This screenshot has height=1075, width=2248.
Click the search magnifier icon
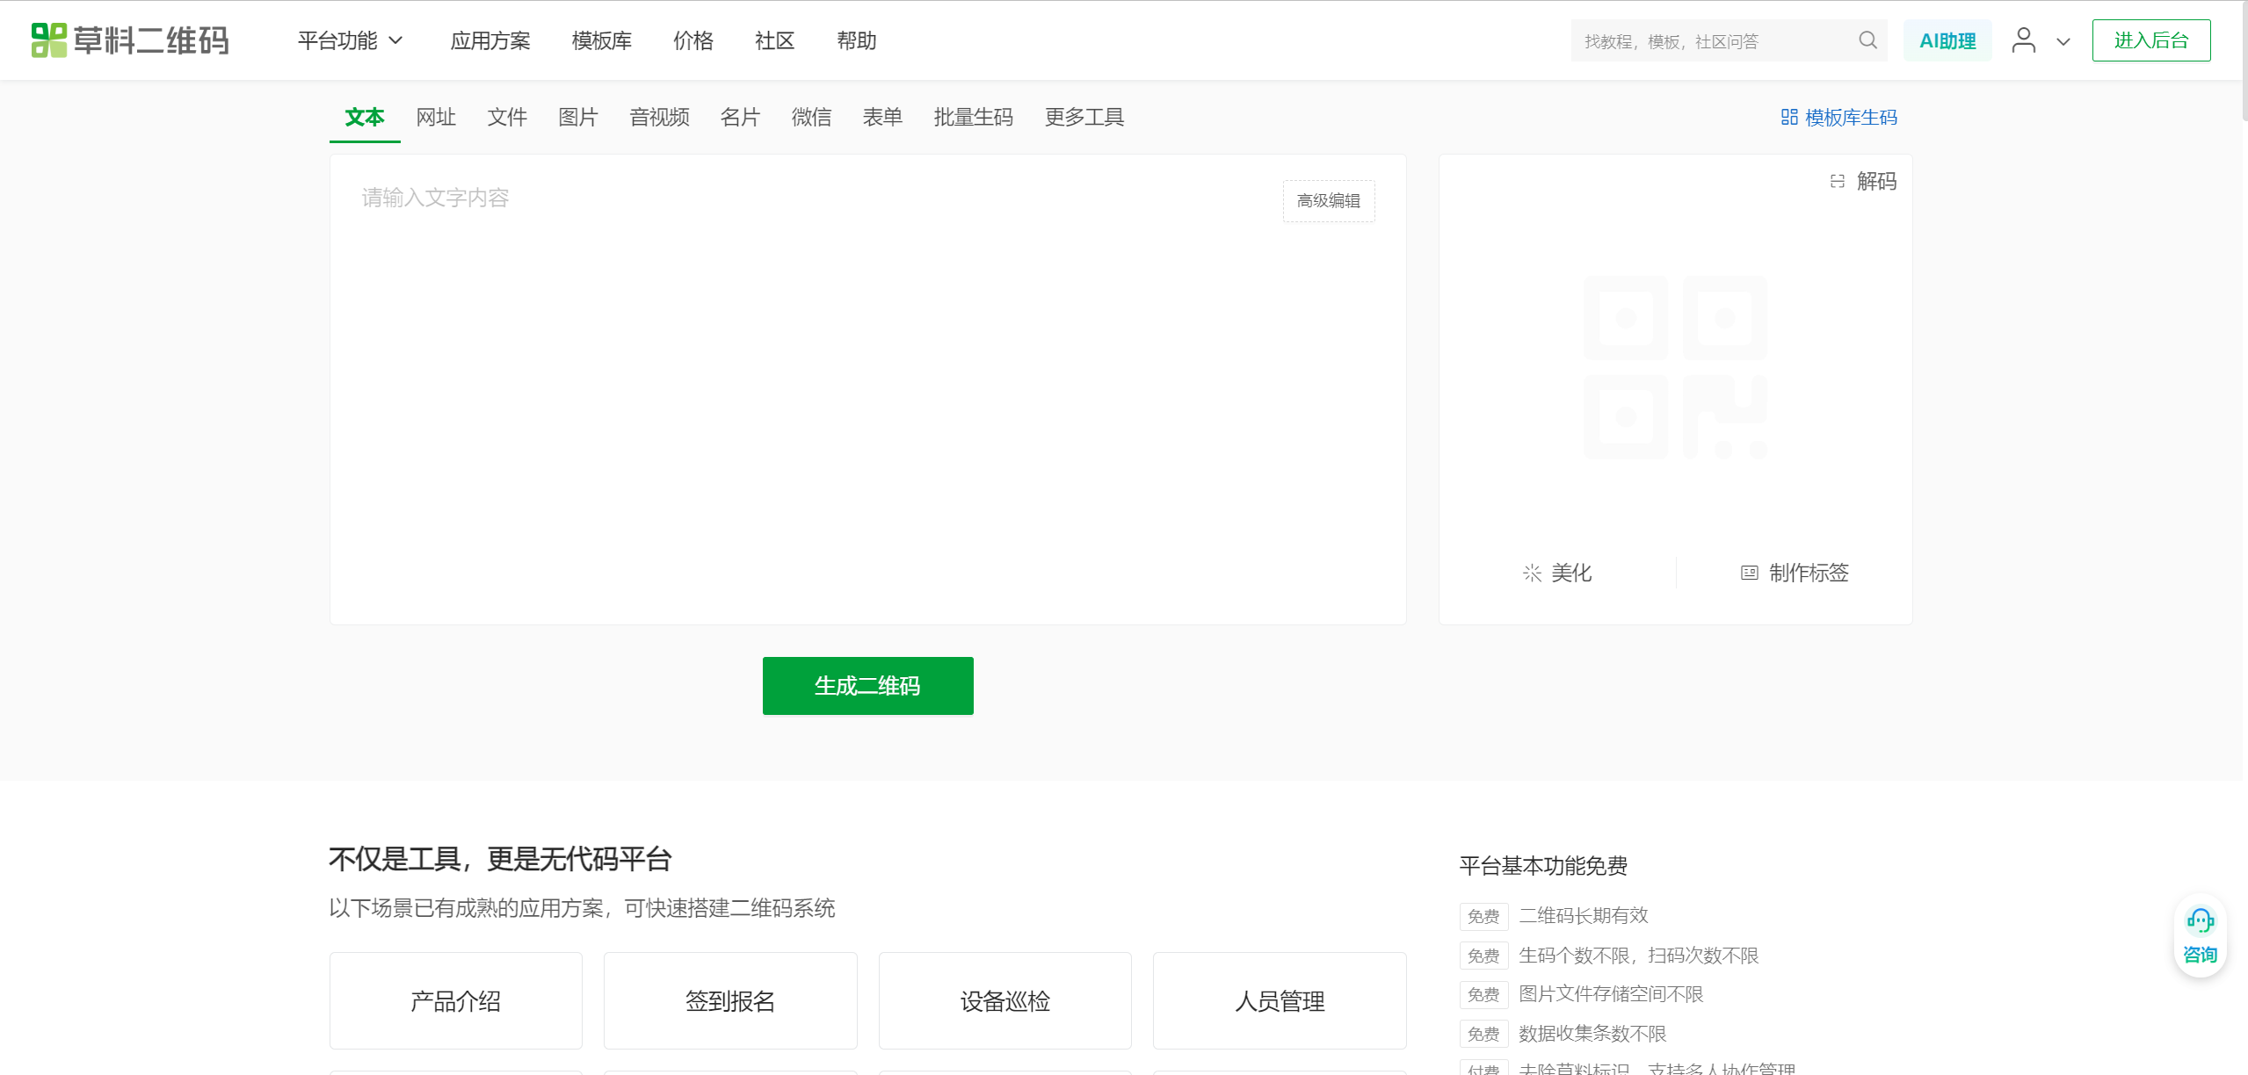(1867, 40)
